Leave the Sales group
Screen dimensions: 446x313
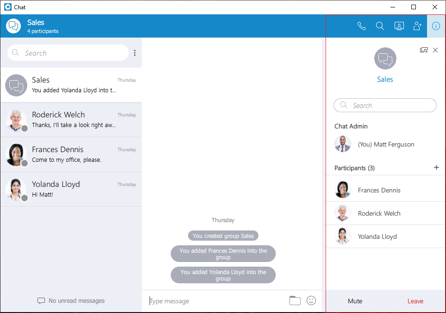pyautogui.click(x=415, y=300)
